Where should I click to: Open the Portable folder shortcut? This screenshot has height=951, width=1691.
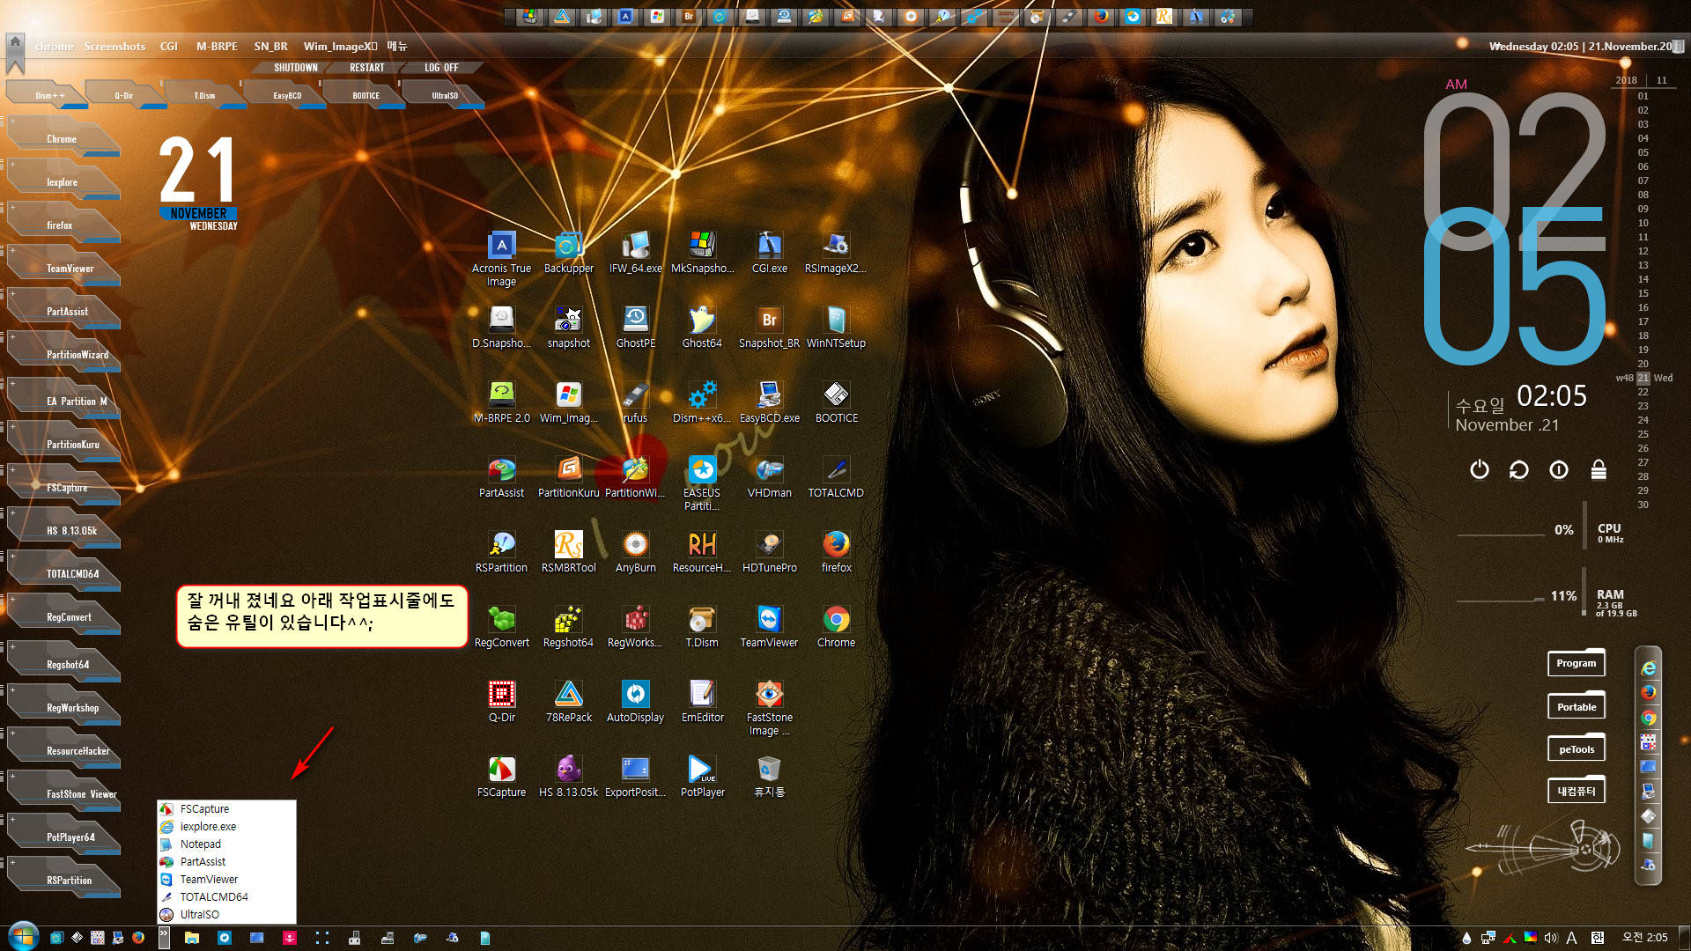1576,706
